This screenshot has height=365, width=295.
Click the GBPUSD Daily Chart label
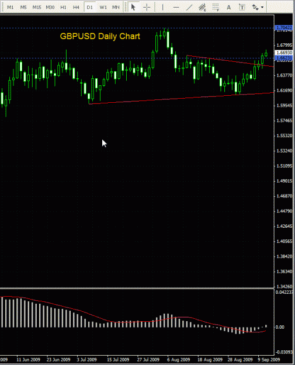pos(100,36)
